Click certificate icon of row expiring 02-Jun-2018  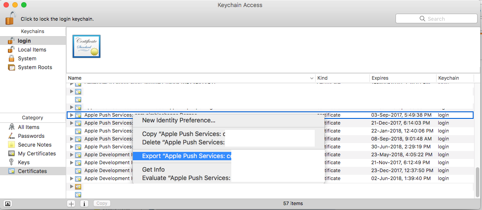(79, 178)
